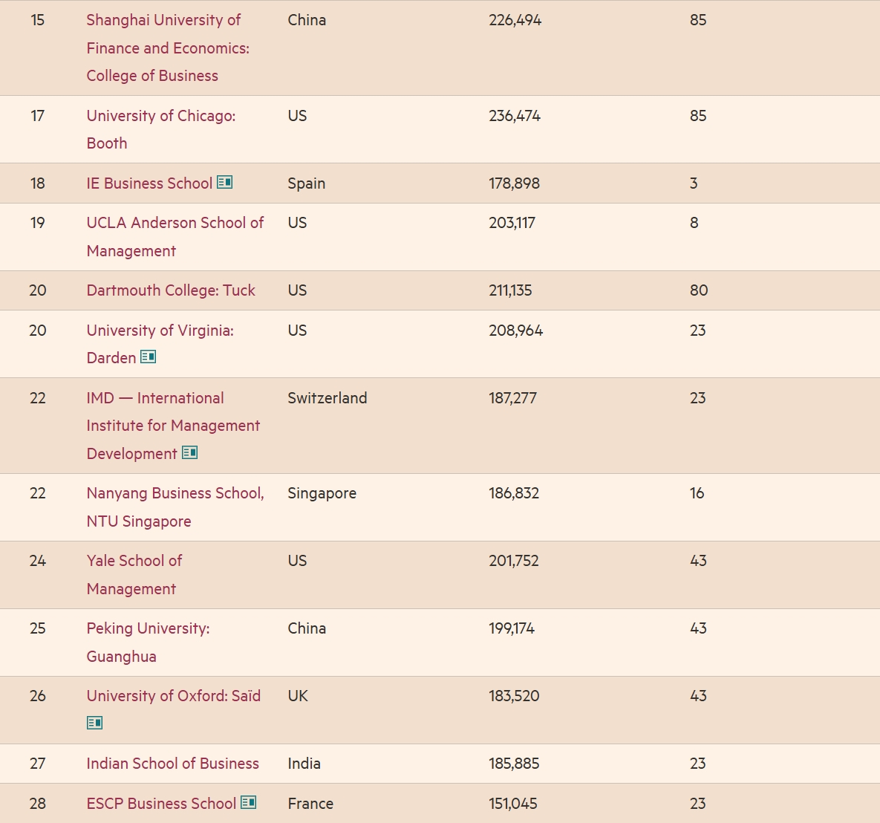Follow the Indian School of Business link
Screen dimensions: 880x823
(173, 764)
